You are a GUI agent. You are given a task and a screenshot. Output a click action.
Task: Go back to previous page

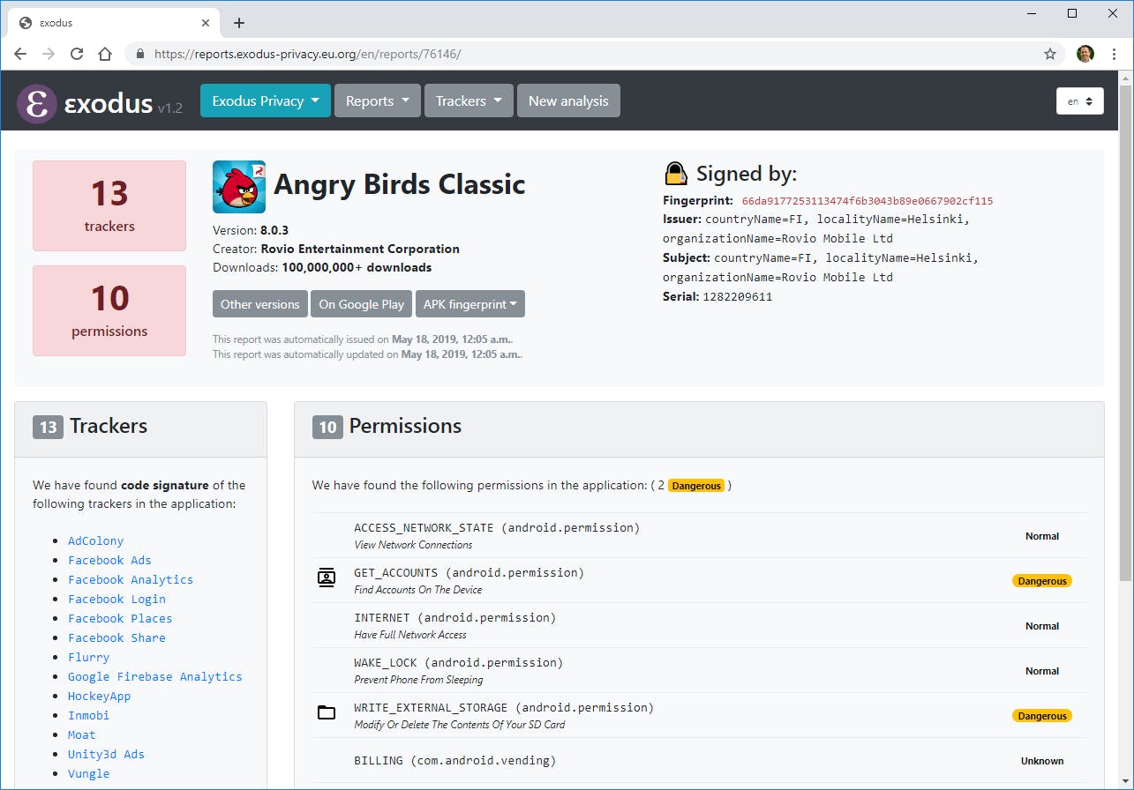pos(20,54)
